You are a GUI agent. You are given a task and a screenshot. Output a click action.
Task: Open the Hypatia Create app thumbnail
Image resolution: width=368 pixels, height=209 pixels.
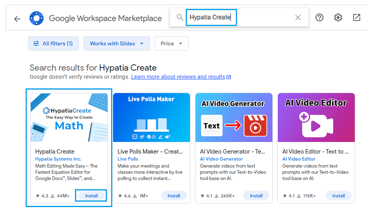(69, 118)
